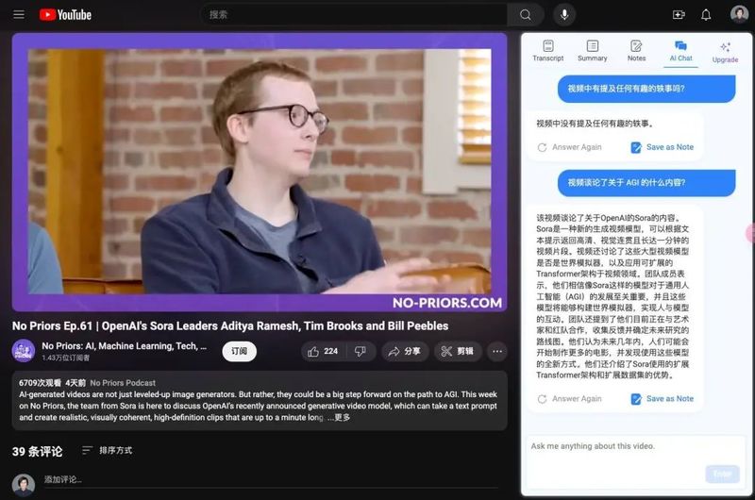
Task: Open more actions three-dot menu
Action: (497, 351)
